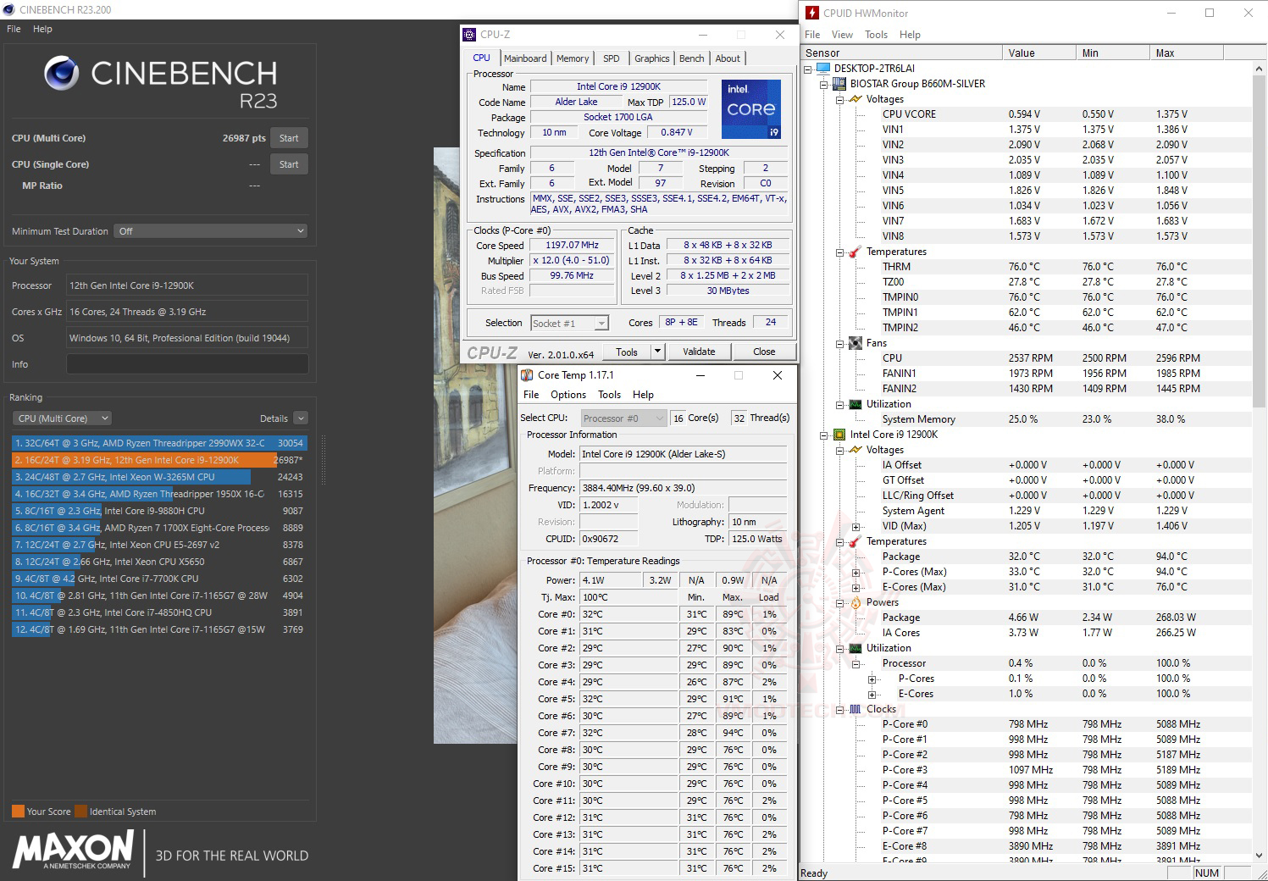This screenshot has width=1268, height=881.
Task: Switch to the SPD tab in CPU-Z
Action: [x=612, y=58]
